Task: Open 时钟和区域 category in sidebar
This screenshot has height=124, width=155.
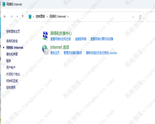Action: click(12, 81)
